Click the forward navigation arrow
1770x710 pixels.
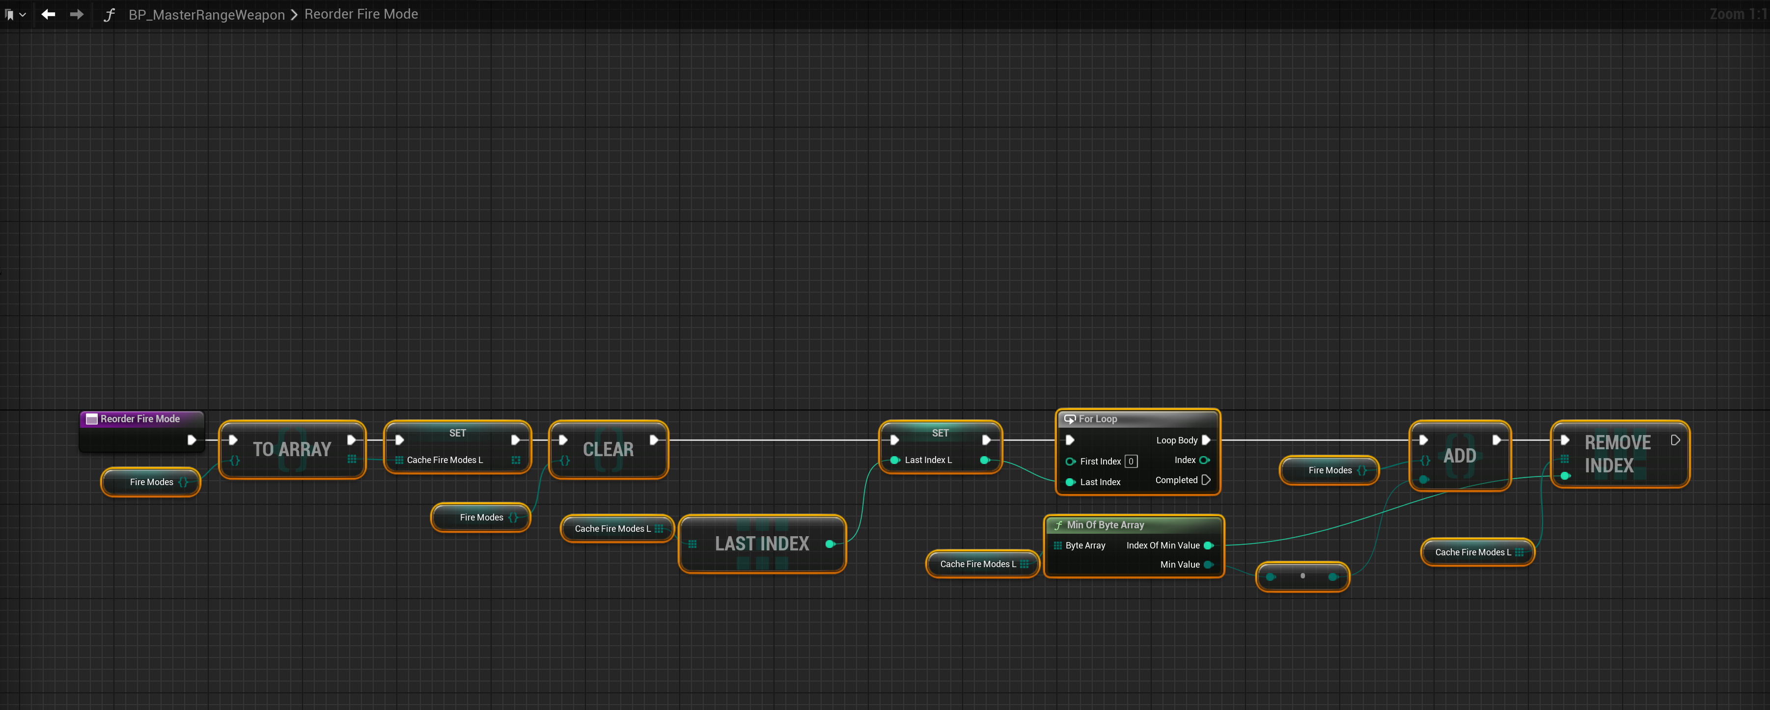coord(77,14)
